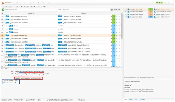Apply underline with the U icon
This screenshot has width=175, height=102.
coord(7,6)
